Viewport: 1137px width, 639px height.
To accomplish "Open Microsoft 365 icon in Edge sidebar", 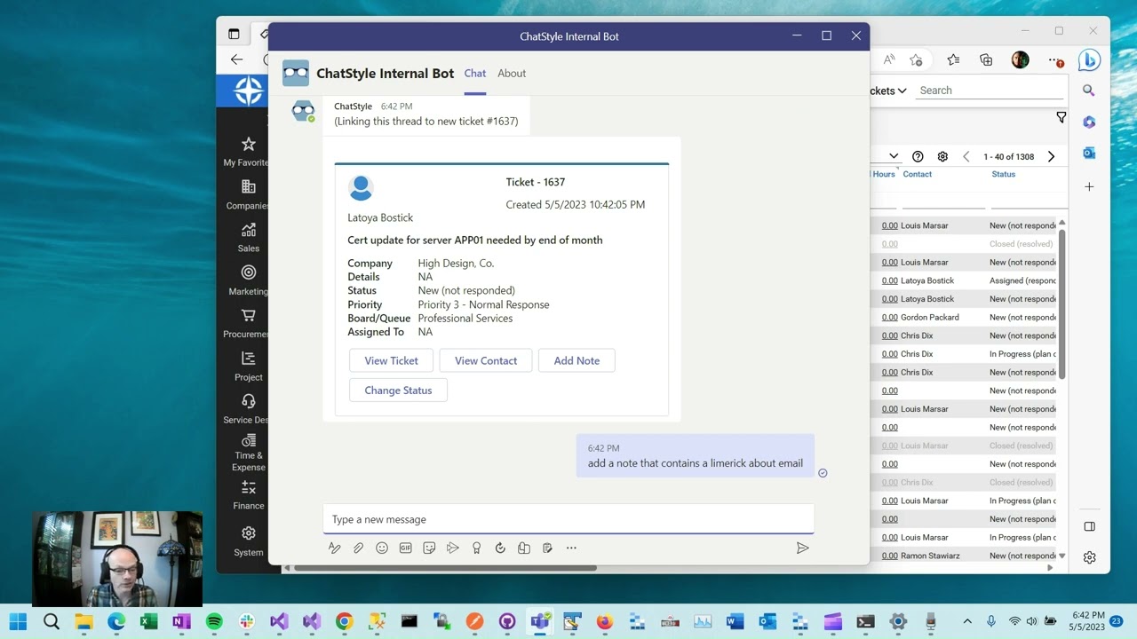I will pyautogui.click(x=1089, y=122).
